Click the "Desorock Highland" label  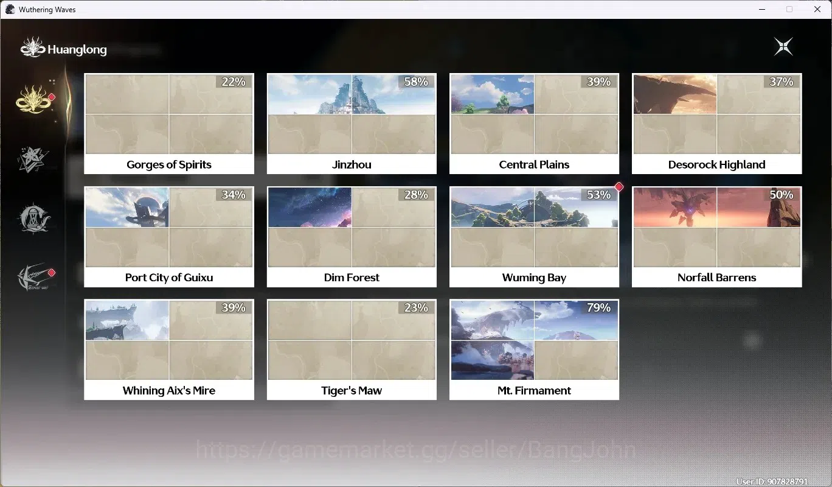click(x=716, y=164)
